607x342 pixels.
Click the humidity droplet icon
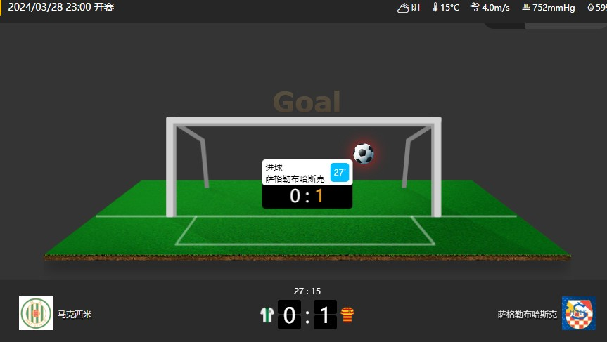(x=590, y=7)
